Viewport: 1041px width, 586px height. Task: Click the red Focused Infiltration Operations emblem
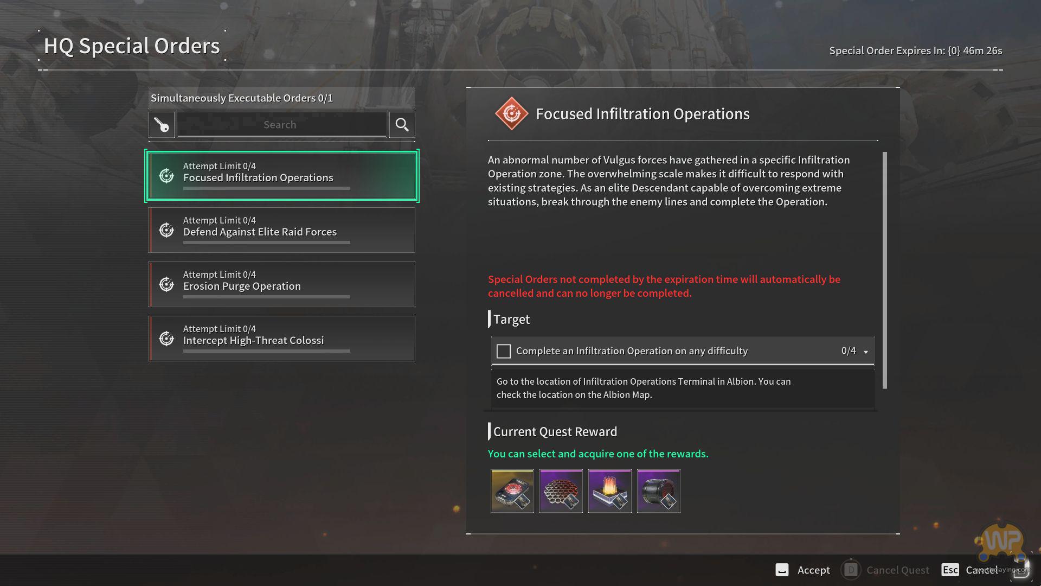[x=511, y=114]
